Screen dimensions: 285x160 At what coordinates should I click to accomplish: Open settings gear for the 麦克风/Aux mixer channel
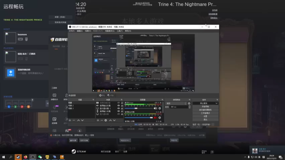tap(160, 108)
